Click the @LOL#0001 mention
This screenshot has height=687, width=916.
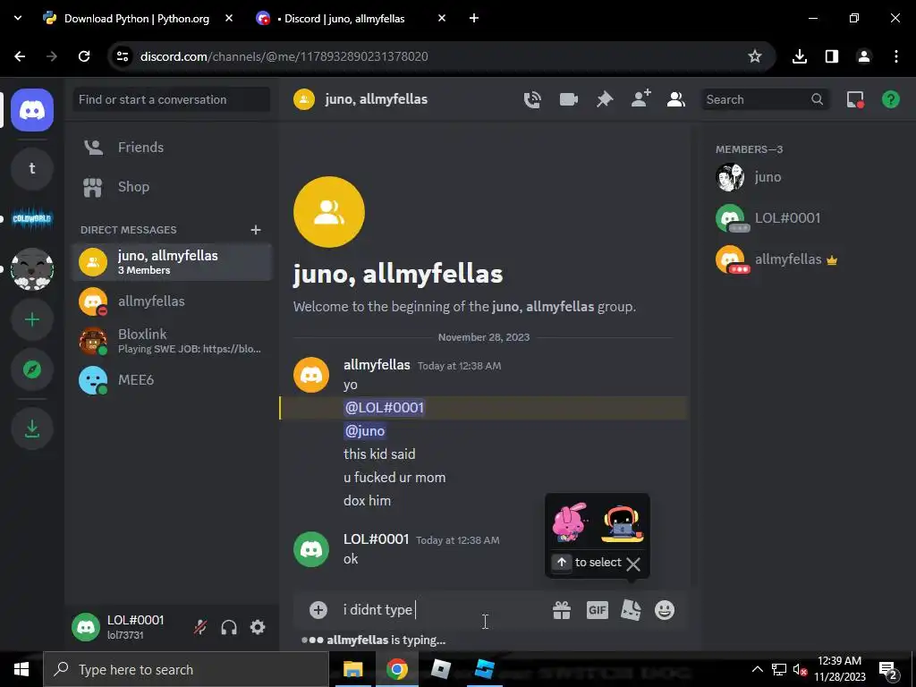coord(384,408)
